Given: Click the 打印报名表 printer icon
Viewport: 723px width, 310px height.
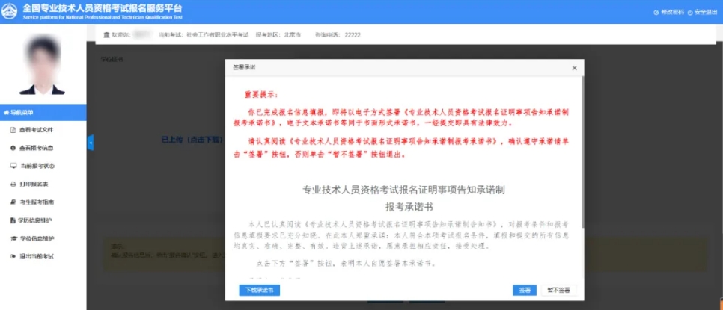Looking at the screenshot, I should tap(13, 184).
